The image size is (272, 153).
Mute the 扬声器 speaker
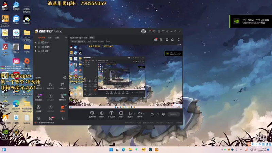[140, 114]
